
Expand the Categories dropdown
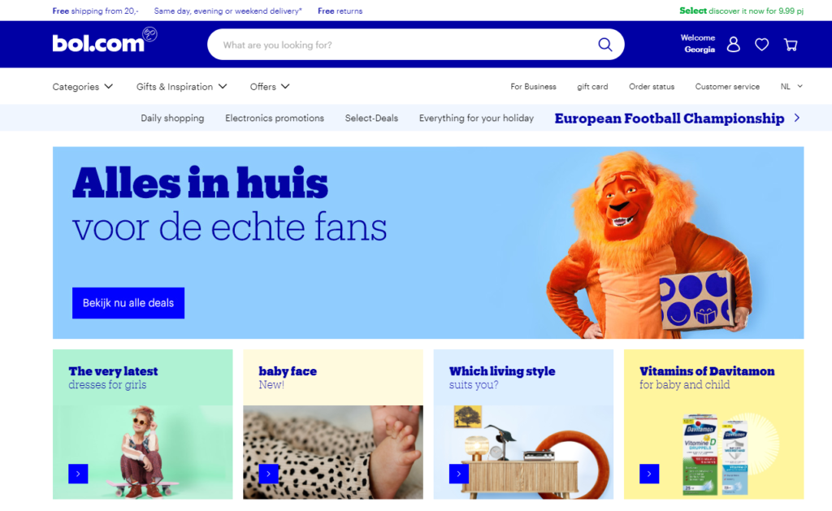[82, 86]
